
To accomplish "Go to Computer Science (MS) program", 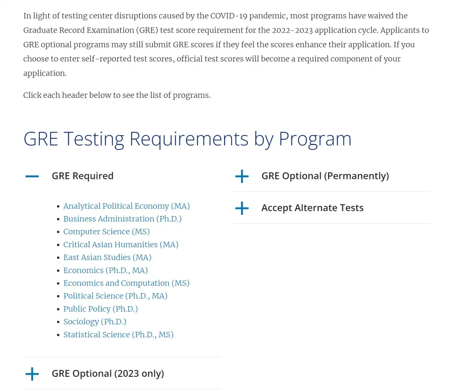I will 106,232.
